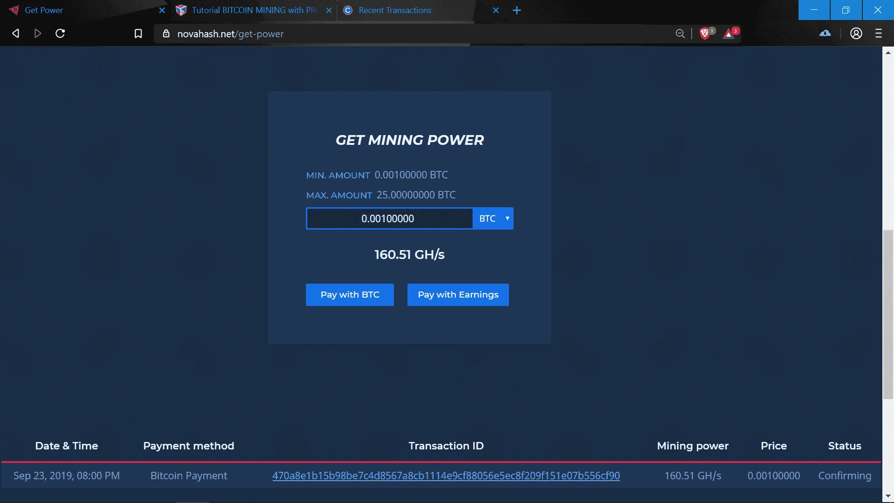Open the zoom magnifier icon in address bar
The image size is (894, 503).
(x=680, y=34)
